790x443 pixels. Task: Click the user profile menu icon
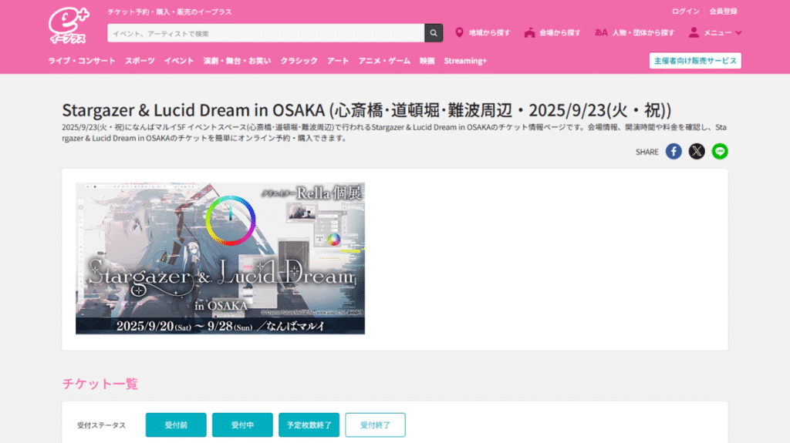[694, 32]
